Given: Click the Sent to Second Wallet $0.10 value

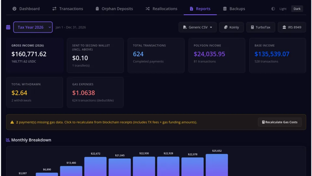Looking at the screenshot, I should (80, 58).
